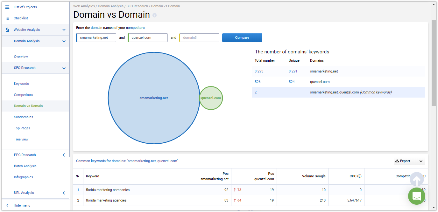Click the Keyword column header
Image resolution: width=438 pixels, height=212 pixels.
93,176
